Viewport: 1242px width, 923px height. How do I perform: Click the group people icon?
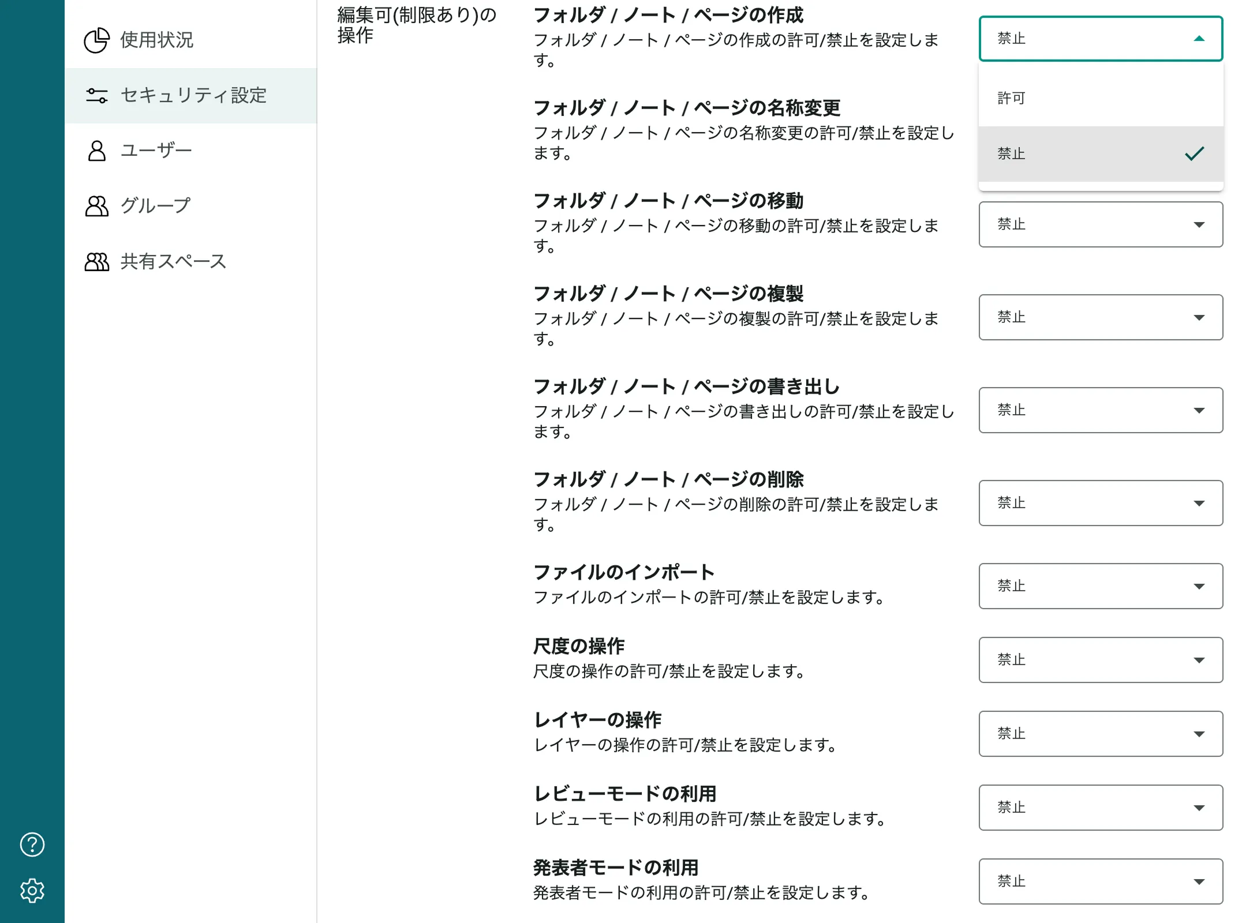coord(96,206)
